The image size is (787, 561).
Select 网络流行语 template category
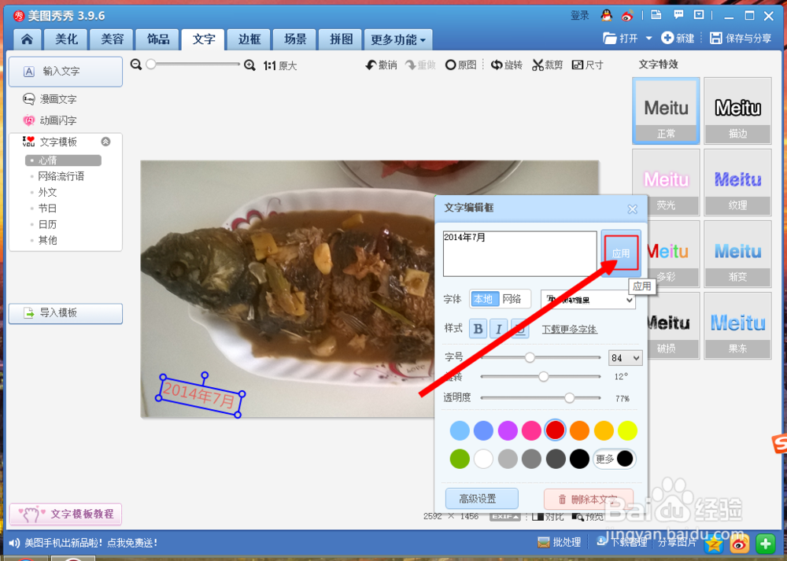click(x=61, y=176)
